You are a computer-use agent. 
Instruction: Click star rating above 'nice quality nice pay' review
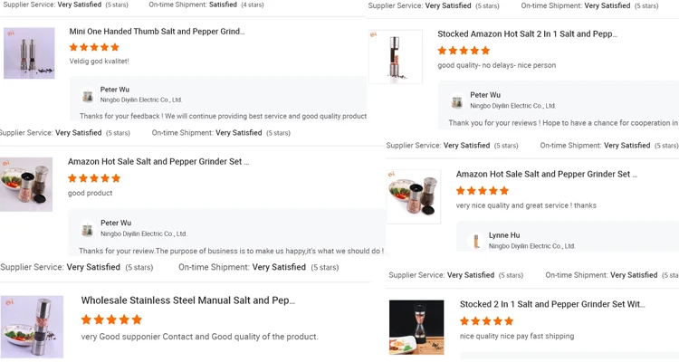[x=486, y=321]
